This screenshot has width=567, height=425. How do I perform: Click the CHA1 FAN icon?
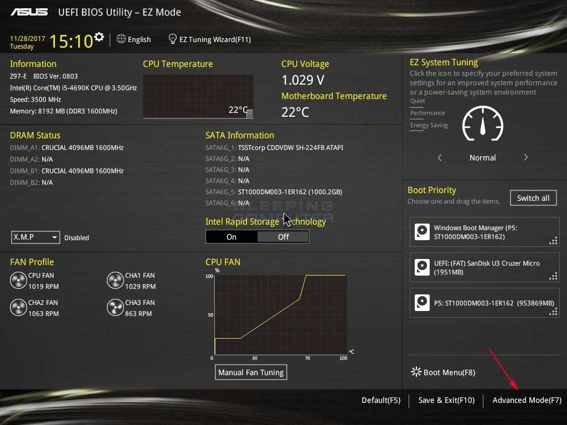(x=115, y=281)
